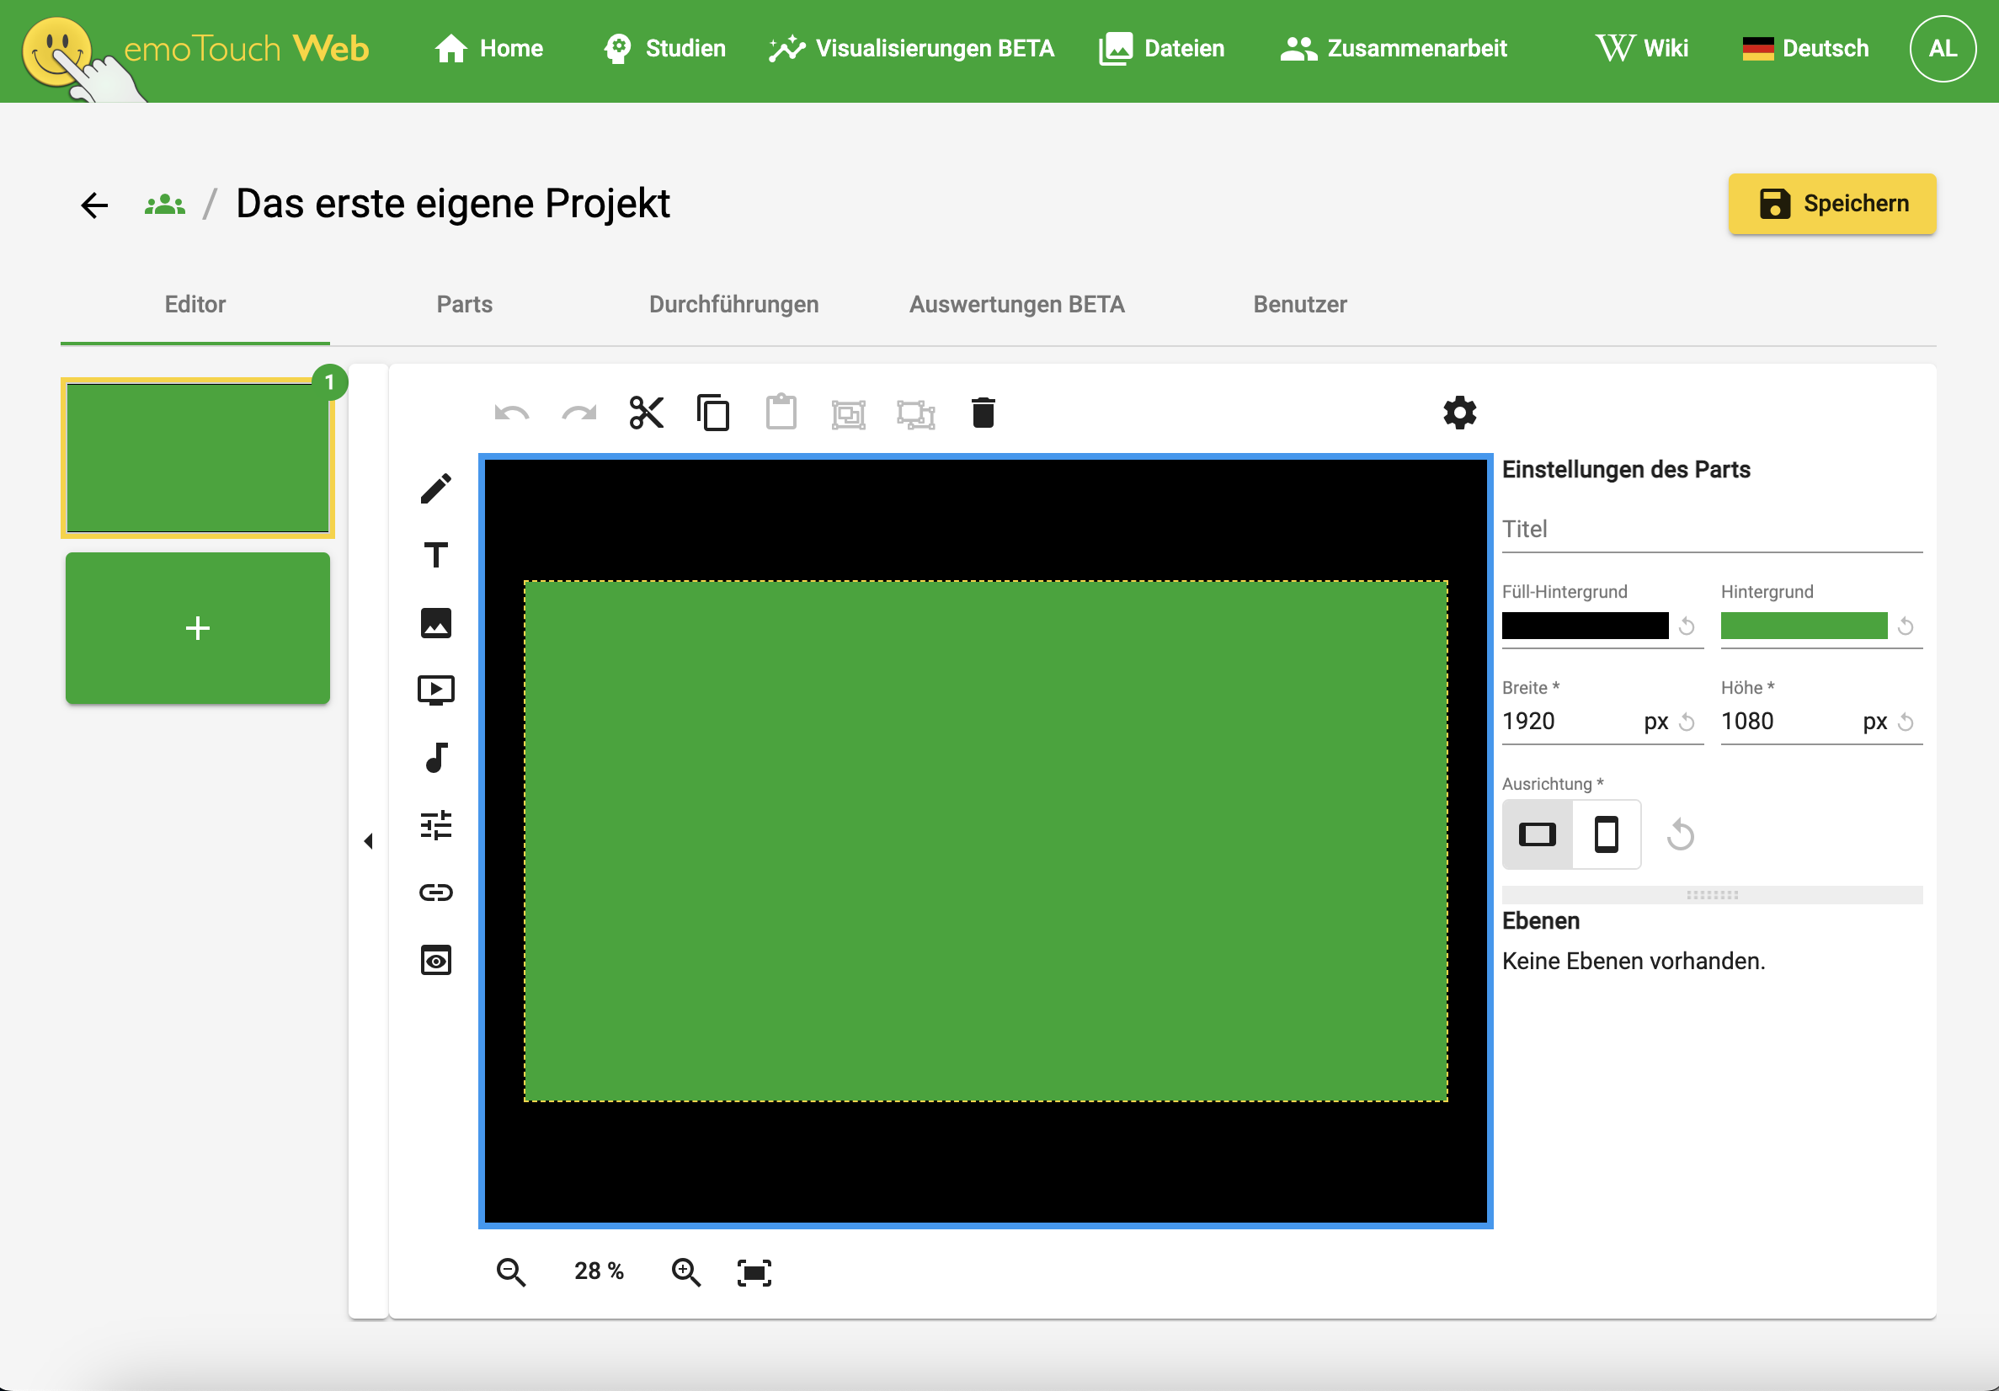Select portrait orientation
The height and width of the screenshot is (1391, 1999).
(1607, 834)
